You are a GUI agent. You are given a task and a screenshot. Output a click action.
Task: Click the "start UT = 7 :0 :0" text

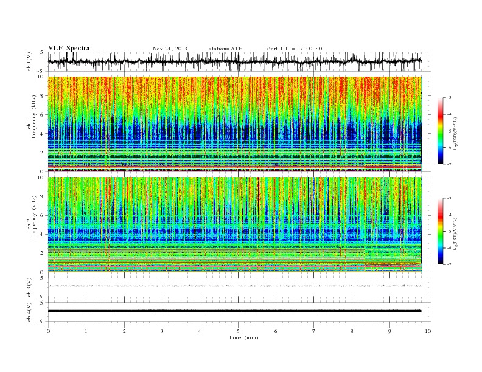tap(294, 49)
